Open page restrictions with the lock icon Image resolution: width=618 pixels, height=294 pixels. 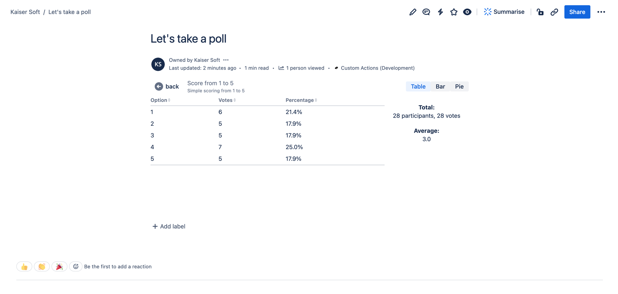click(x=540, y=12)
